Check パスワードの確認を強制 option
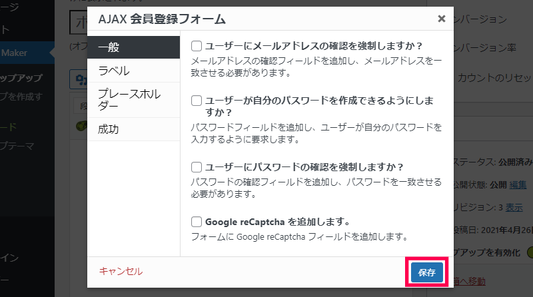The height and width of the screenshot is (297, 533). coord(196,167)
